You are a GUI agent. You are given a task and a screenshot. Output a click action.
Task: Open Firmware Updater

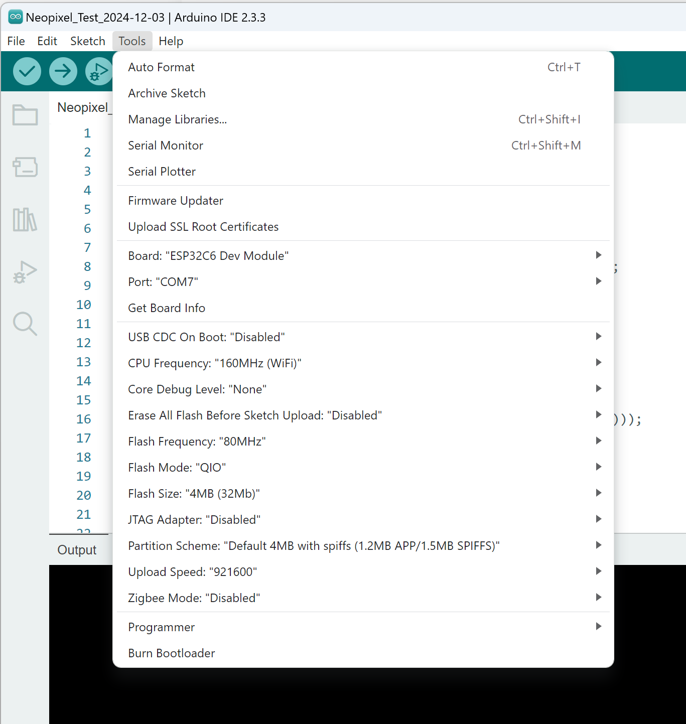pos(363,201)
